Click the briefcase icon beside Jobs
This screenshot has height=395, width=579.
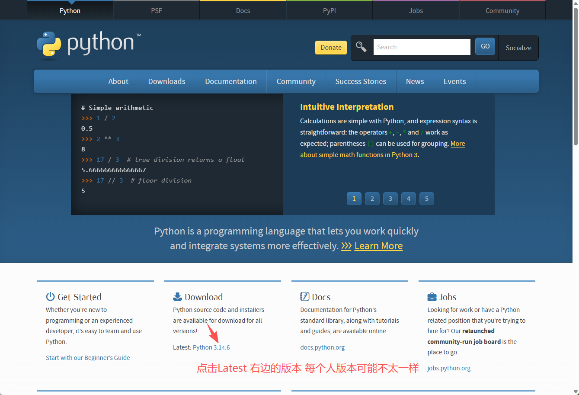[x=432, y=297]
